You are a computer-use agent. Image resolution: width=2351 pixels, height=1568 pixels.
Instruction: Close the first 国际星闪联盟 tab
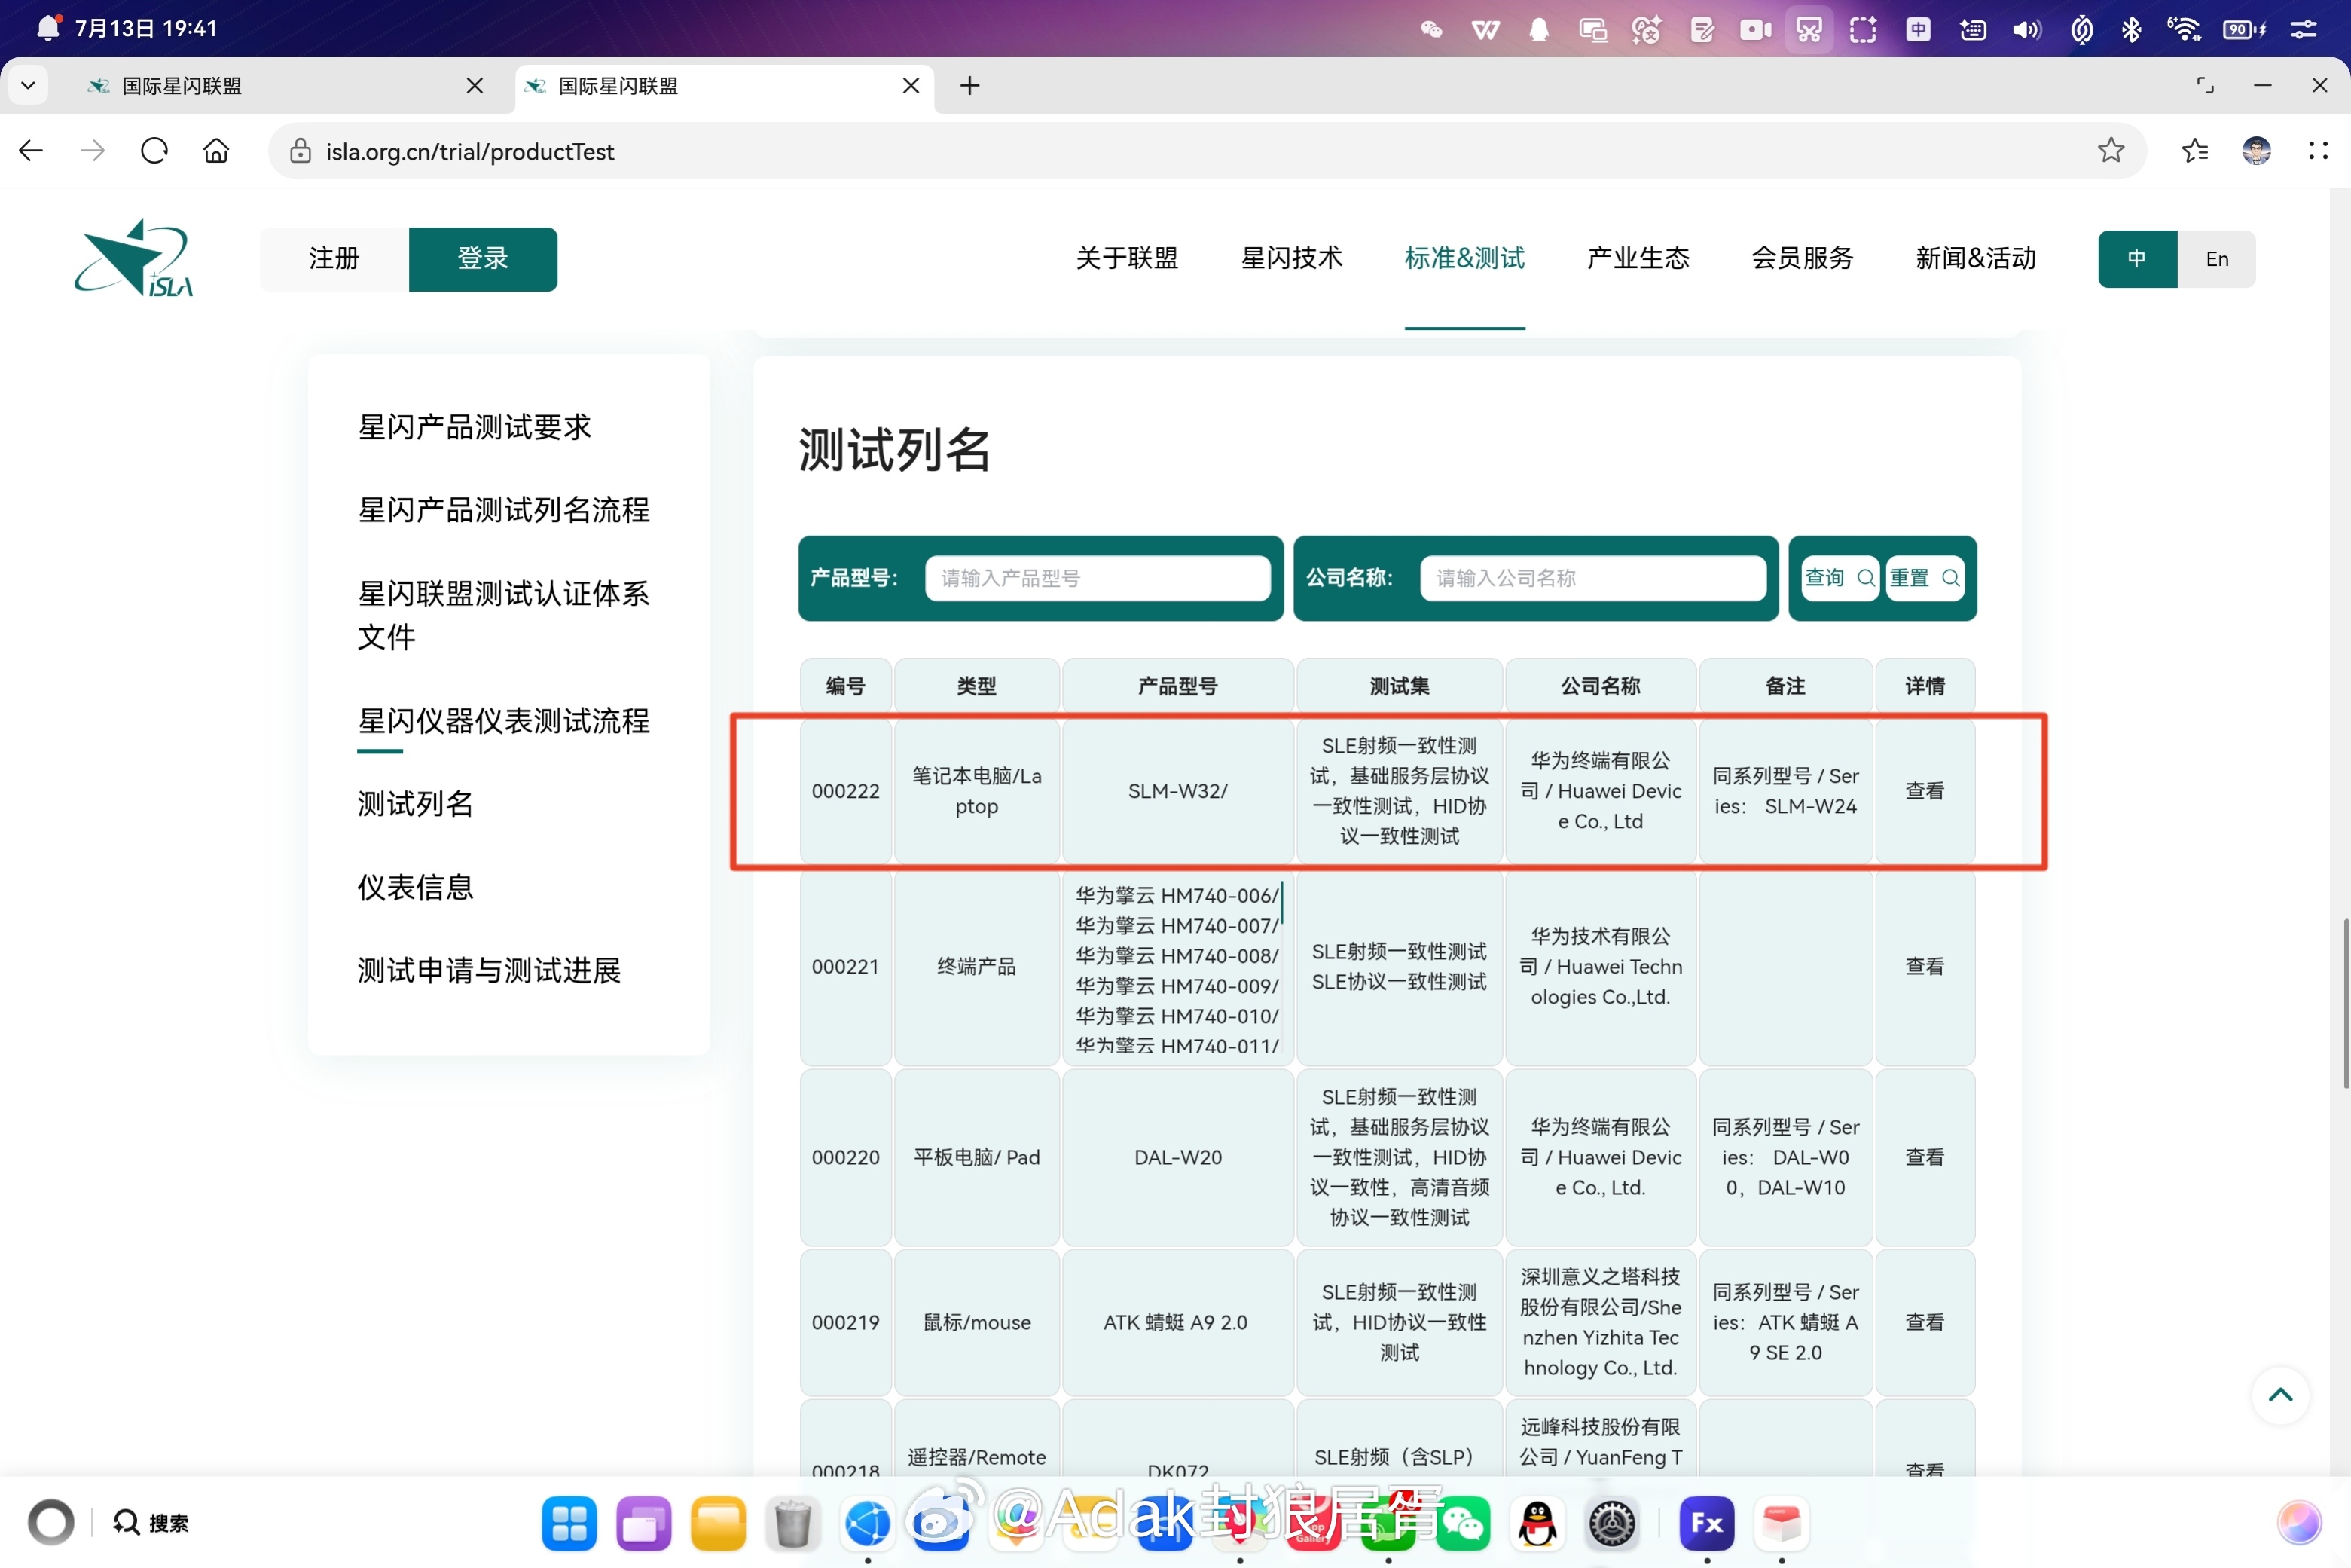(x=475, y=86)
